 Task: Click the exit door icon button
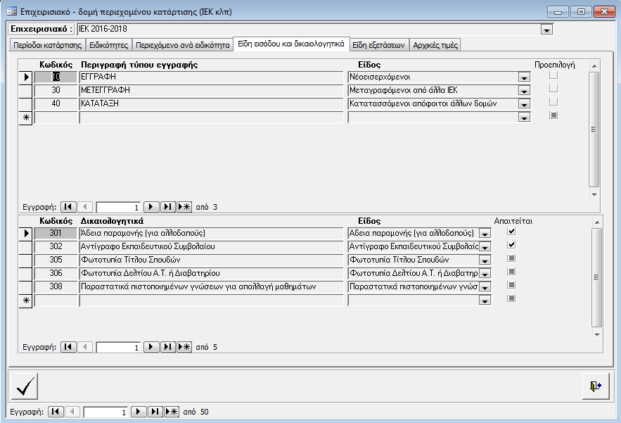point(596,386)
